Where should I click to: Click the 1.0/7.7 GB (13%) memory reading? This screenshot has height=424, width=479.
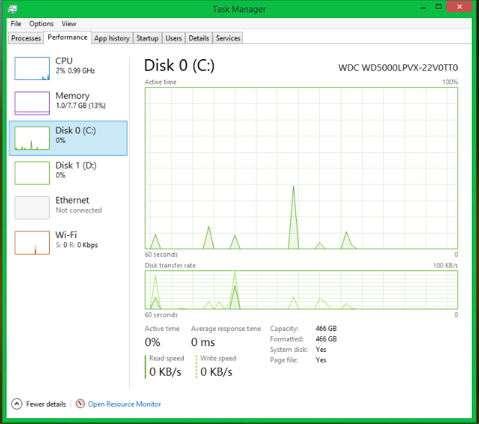81,106
